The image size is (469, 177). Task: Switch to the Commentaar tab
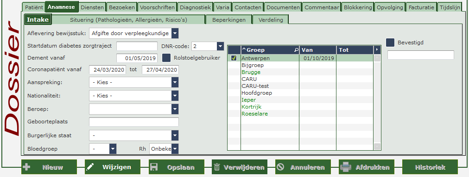pyautogui.click(x=322, y=7)
